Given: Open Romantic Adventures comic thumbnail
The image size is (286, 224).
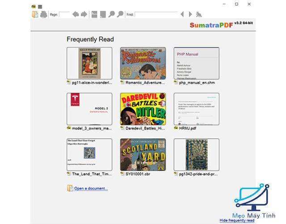Looking at the screenshot, I should (x=143, y=63).
